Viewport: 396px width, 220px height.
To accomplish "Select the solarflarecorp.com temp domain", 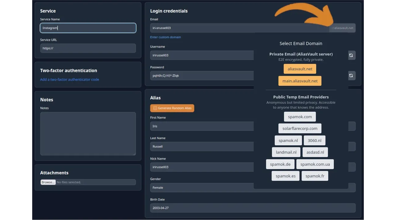I will point(300,128).
